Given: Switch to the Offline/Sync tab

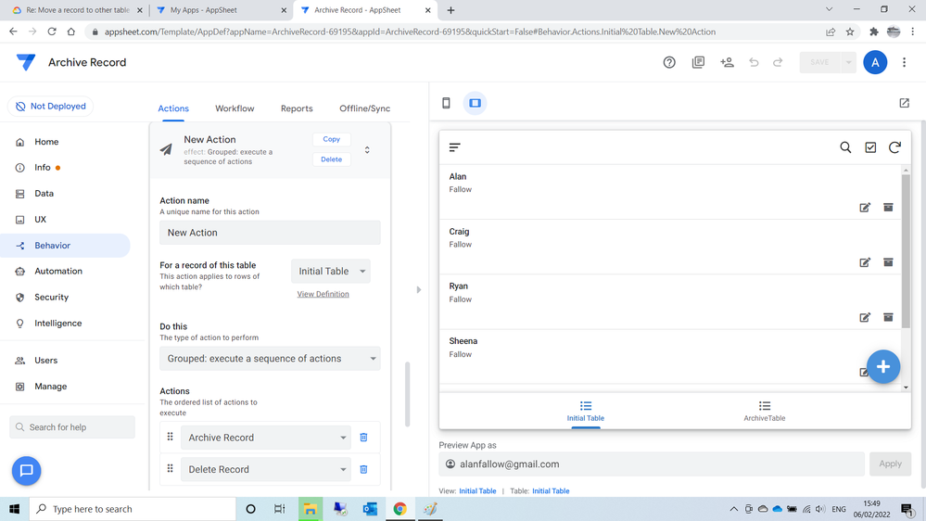Looking at the screenshot, I should pos(364,108).
